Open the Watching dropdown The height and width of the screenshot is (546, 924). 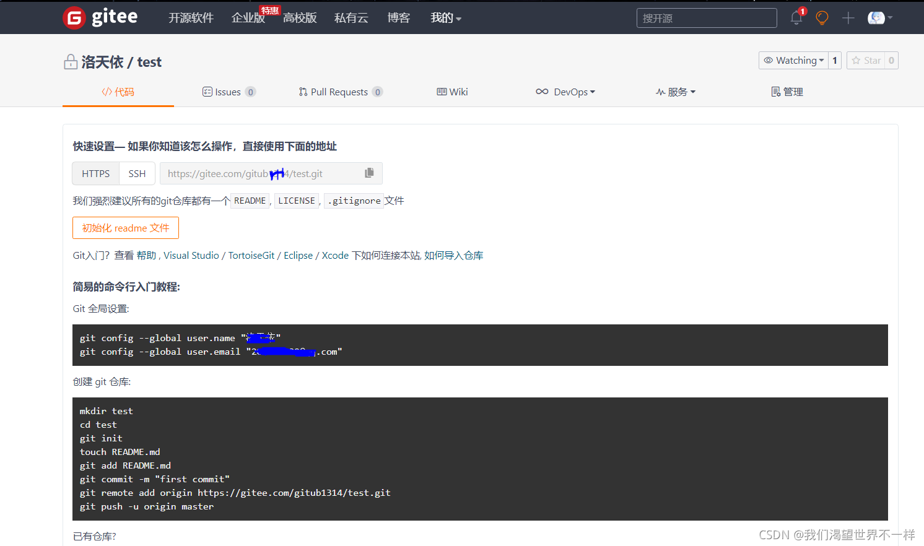click(x=793, y=60)
